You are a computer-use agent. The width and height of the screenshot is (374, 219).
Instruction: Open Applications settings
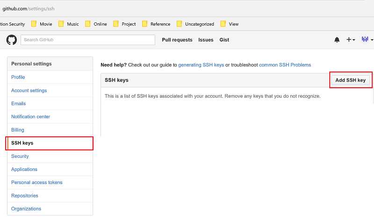[50, 170]
